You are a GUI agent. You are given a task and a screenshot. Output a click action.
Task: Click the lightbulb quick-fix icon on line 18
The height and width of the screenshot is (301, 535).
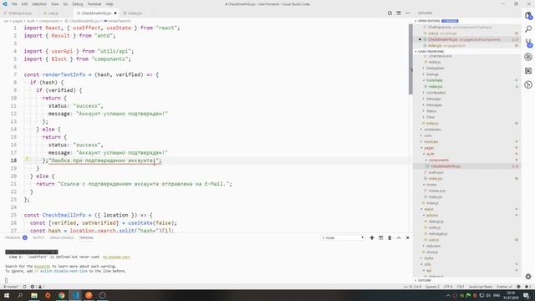point(27,159)
